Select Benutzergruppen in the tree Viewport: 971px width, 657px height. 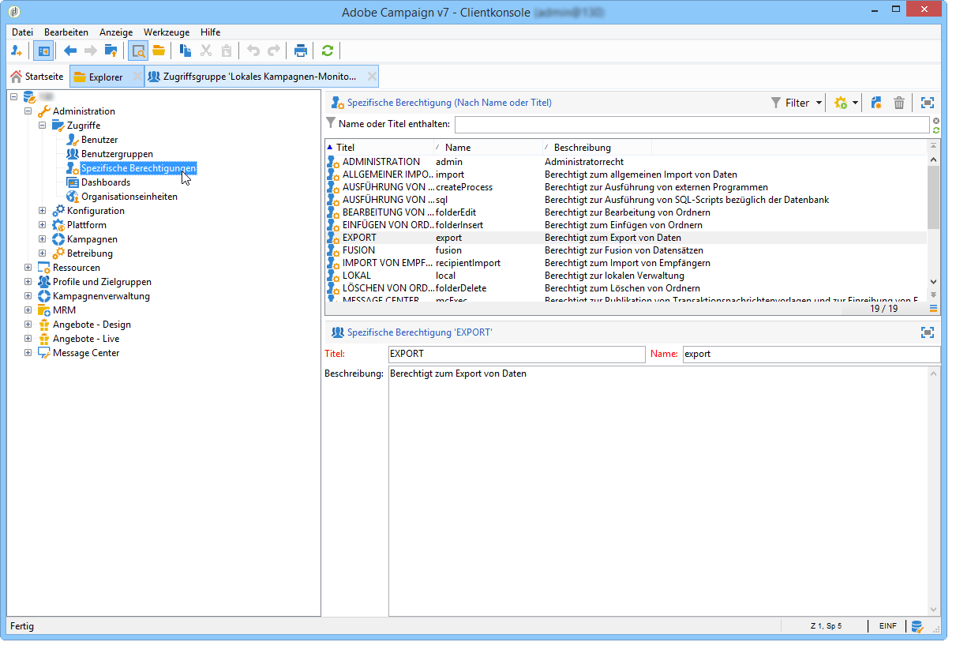coord(117,154)
